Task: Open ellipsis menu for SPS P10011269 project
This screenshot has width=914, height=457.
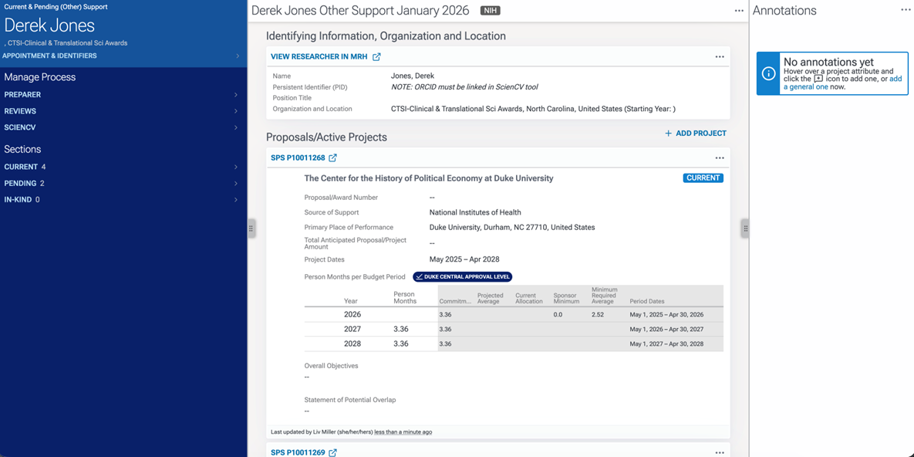Action: tap(720, 452)
